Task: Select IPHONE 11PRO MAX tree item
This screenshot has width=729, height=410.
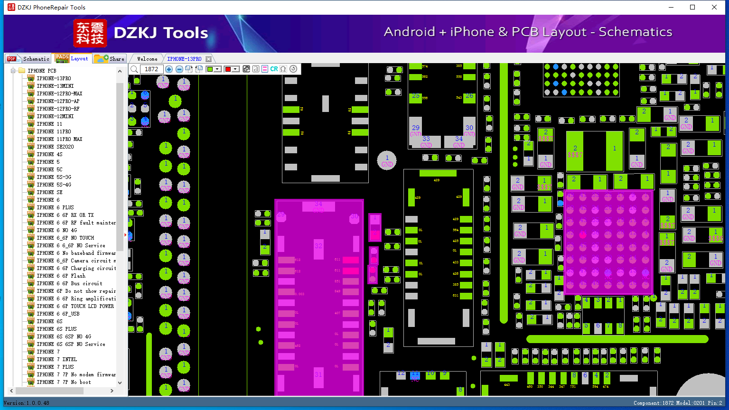Action: 59,139
